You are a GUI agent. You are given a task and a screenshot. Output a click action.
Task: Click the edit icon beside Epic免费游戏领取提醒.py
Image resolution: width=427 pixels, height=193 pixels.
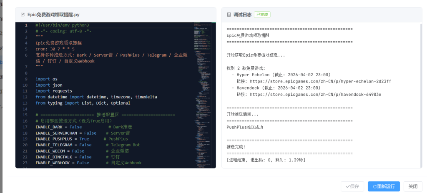point(23,15)
